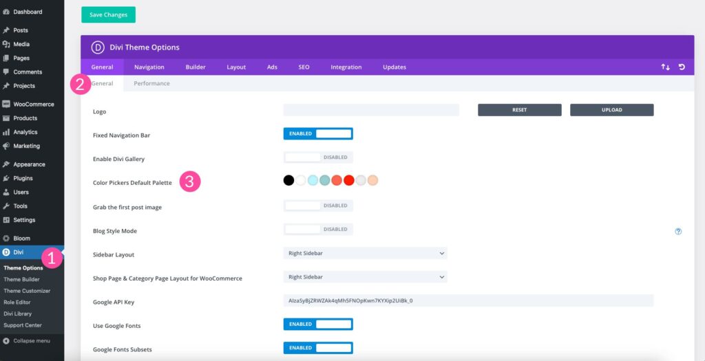The height and width of the screenshot is (361, 705).
Task: Select the black palette color swatch
Action: 288,180
